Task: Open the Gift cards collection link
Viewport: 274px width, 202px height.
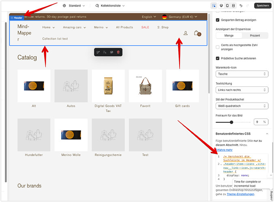Action: point(182,106)
